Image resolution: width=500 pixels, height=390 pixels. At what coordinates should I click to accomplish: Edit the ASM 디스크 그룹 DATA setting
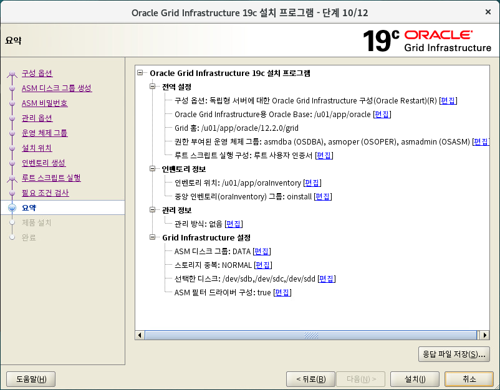point(262,252)
